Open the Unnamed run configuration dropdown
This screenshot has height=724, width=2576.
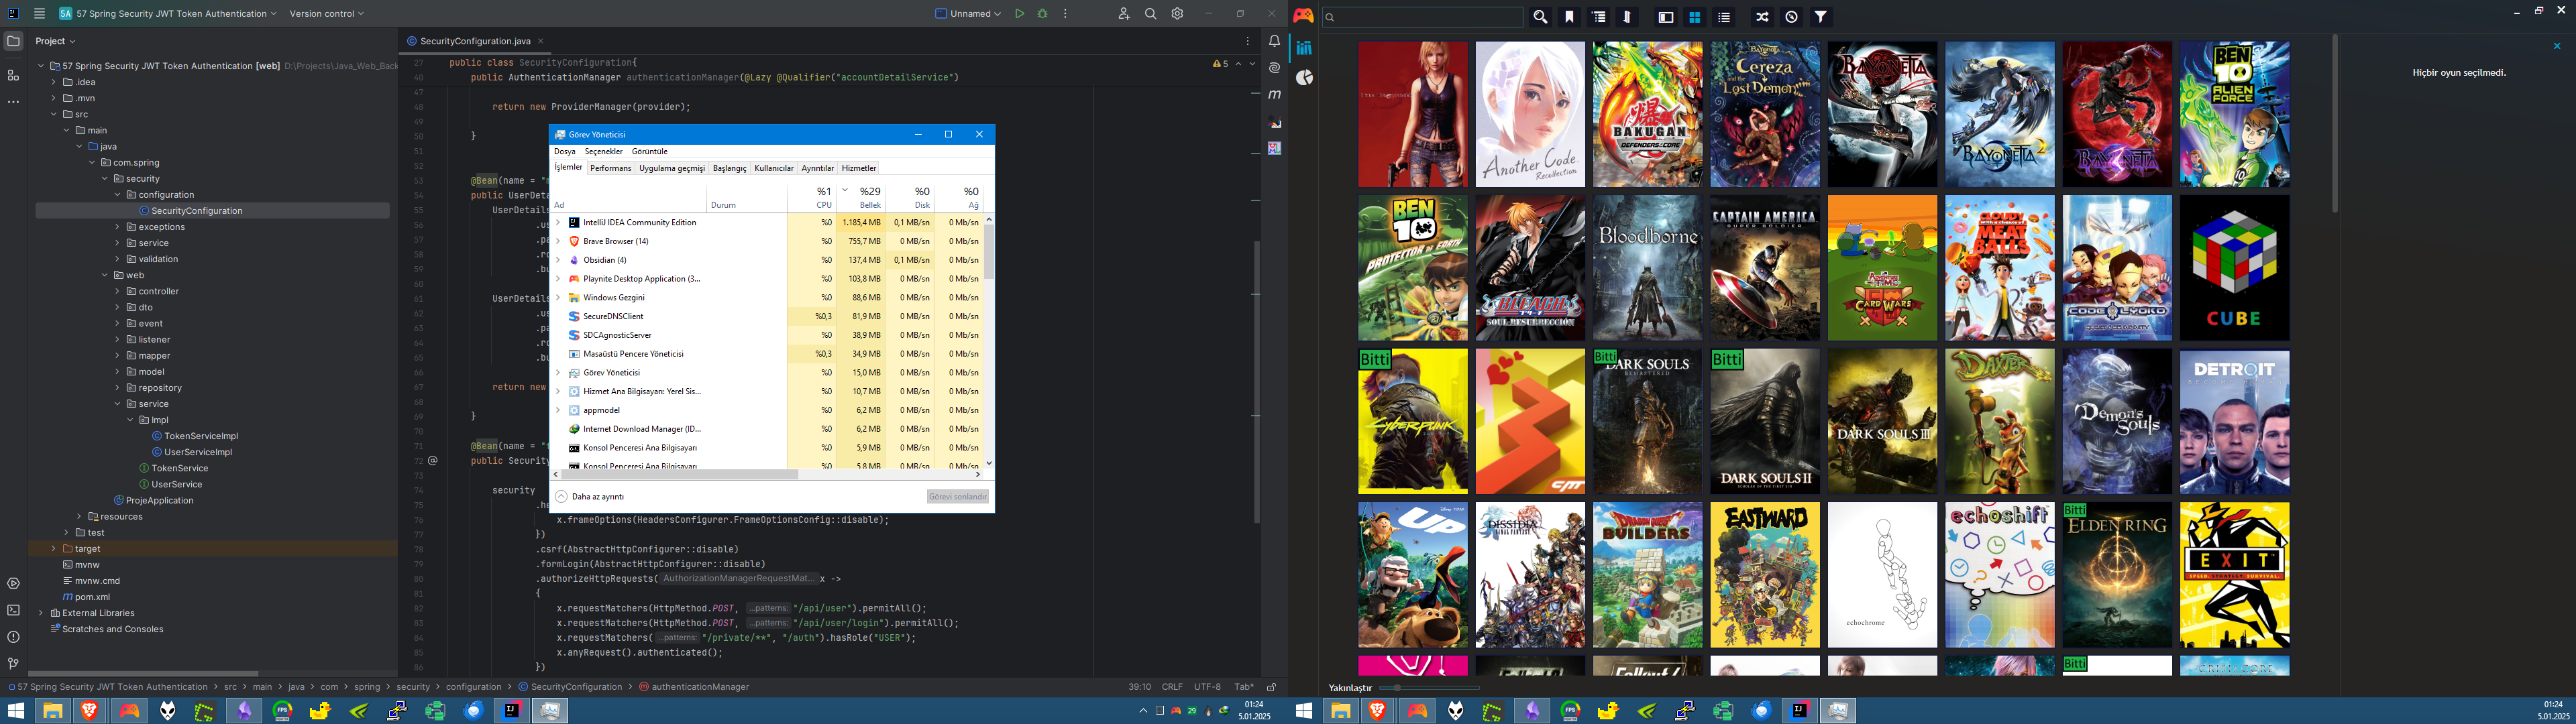tap(968, 14)
